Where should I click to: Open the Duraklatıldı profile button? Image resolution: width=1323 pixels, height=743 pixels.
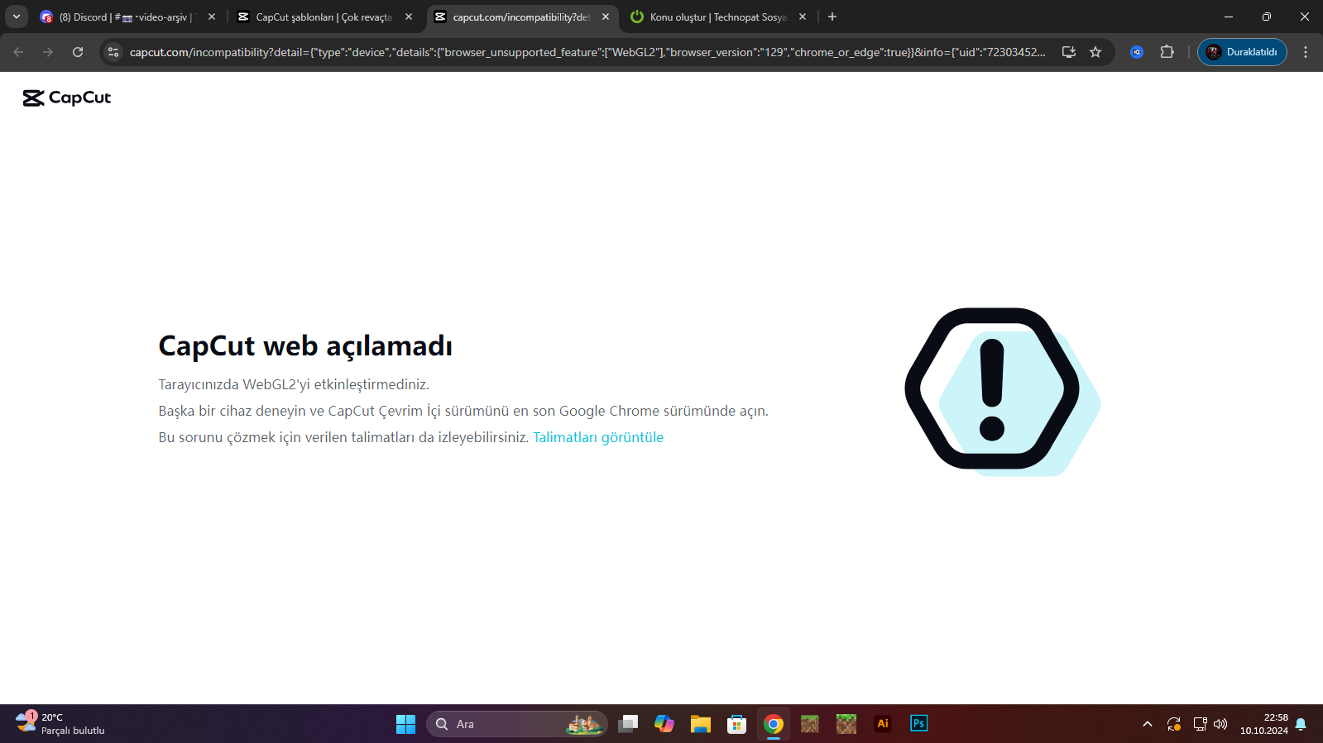(1242, 52)
